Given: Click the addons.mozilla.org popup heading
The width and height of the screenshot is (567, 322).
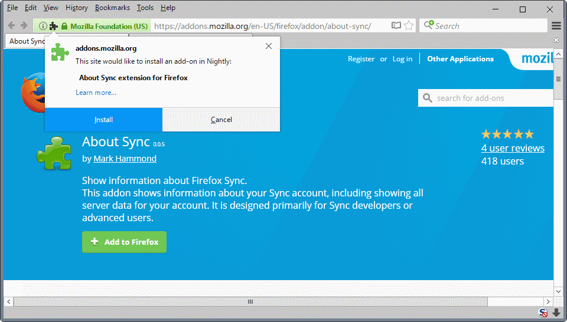Looking at the screenshot, I should point(106,48).
